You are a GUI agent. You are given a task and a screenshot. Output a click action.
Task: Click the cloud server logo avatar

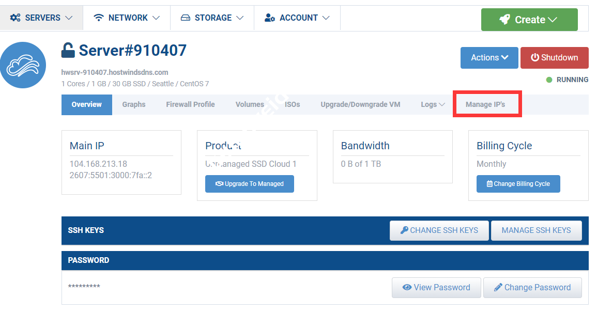click(x=23, y=65)
